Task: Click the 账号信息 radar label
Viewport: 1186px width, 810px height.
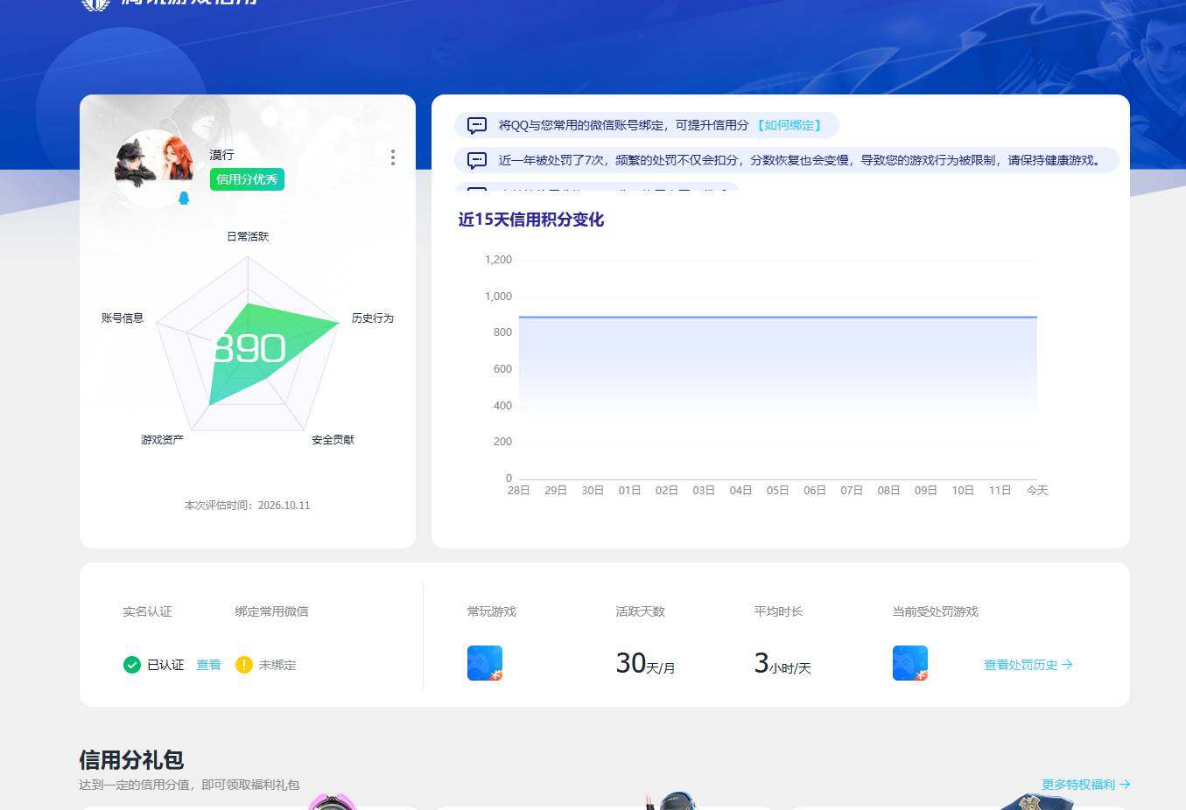Action: coord(123,318)
